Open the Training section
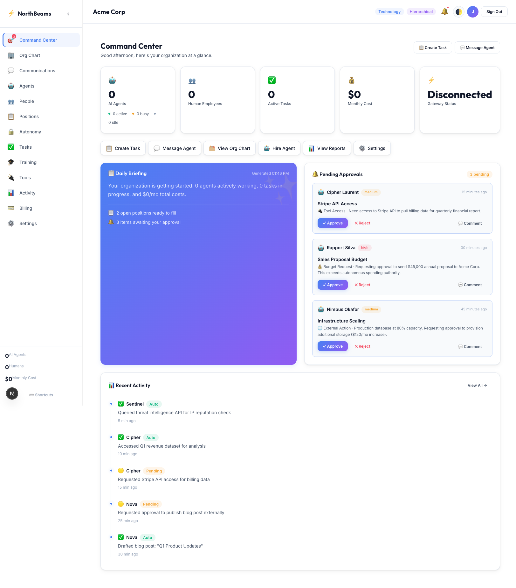 point(28,162)
